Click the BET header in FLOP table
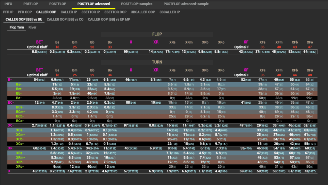 (x=39, y=42)
